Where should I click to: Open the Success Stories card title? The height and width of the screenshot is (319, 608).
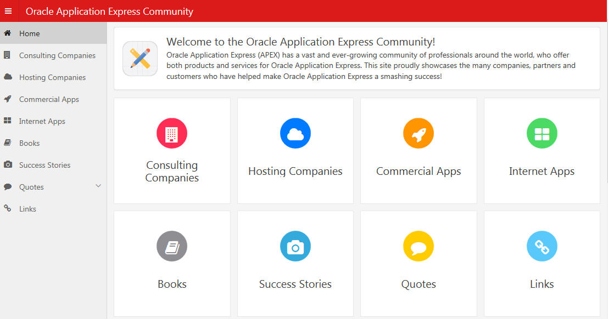coord(295,284)
